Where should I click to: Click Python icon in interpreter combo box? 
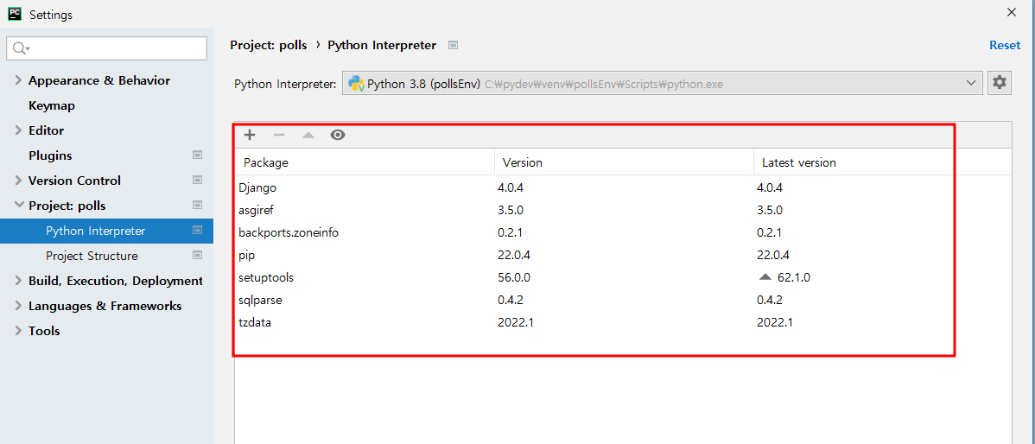pyautogui.click(x=357, y=84)
